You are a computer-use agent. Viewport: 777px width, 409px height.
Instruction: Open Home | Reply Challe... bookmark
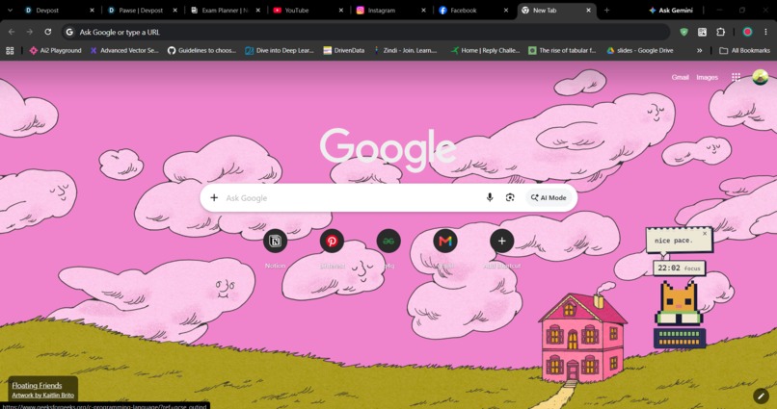(485, 50)
